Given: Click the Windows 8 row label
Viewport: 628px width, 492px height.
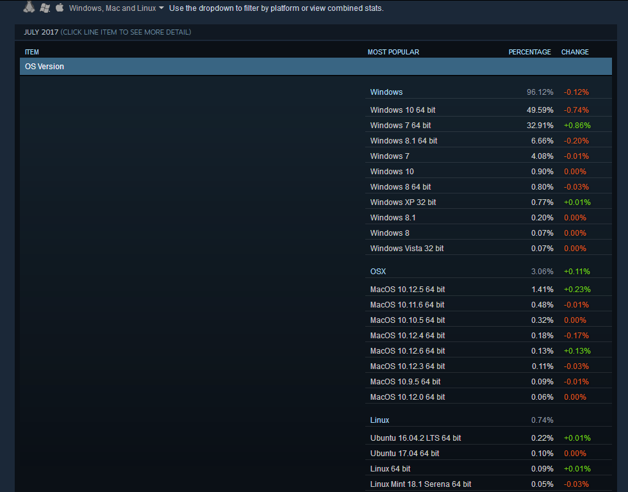Looking at the screenshot, I should [x=390, y=233].
